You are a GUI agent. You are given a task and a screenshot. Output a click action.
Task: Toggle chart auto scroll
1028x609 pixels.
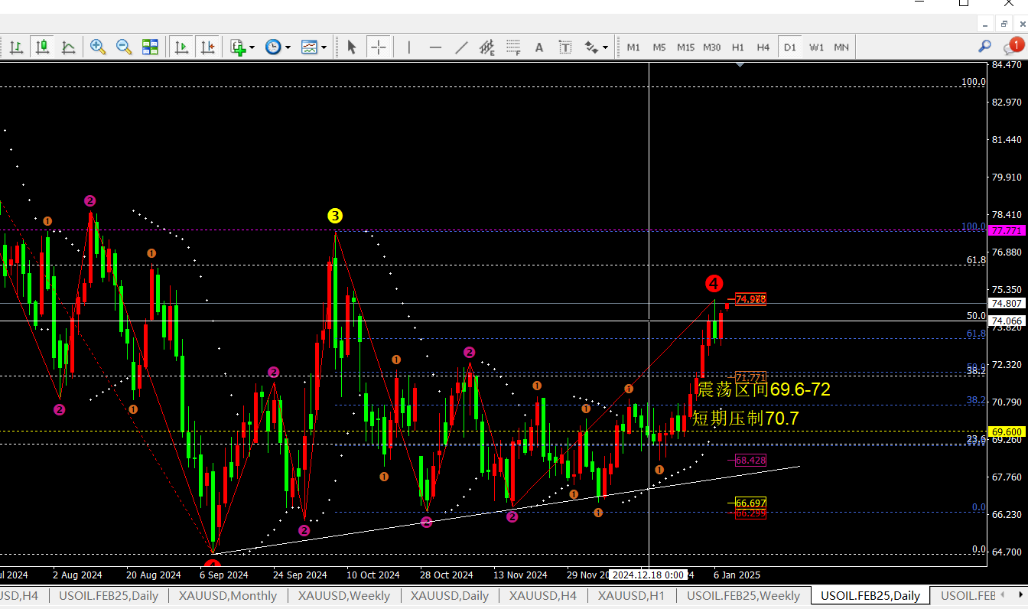click(x=181, y=47)
